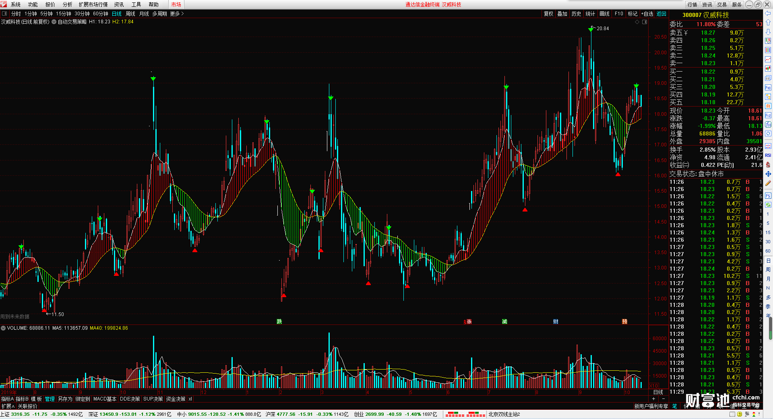Click 新用户福利专享 link
Viewport: 773px width, 419px height.
coord(651,406)
